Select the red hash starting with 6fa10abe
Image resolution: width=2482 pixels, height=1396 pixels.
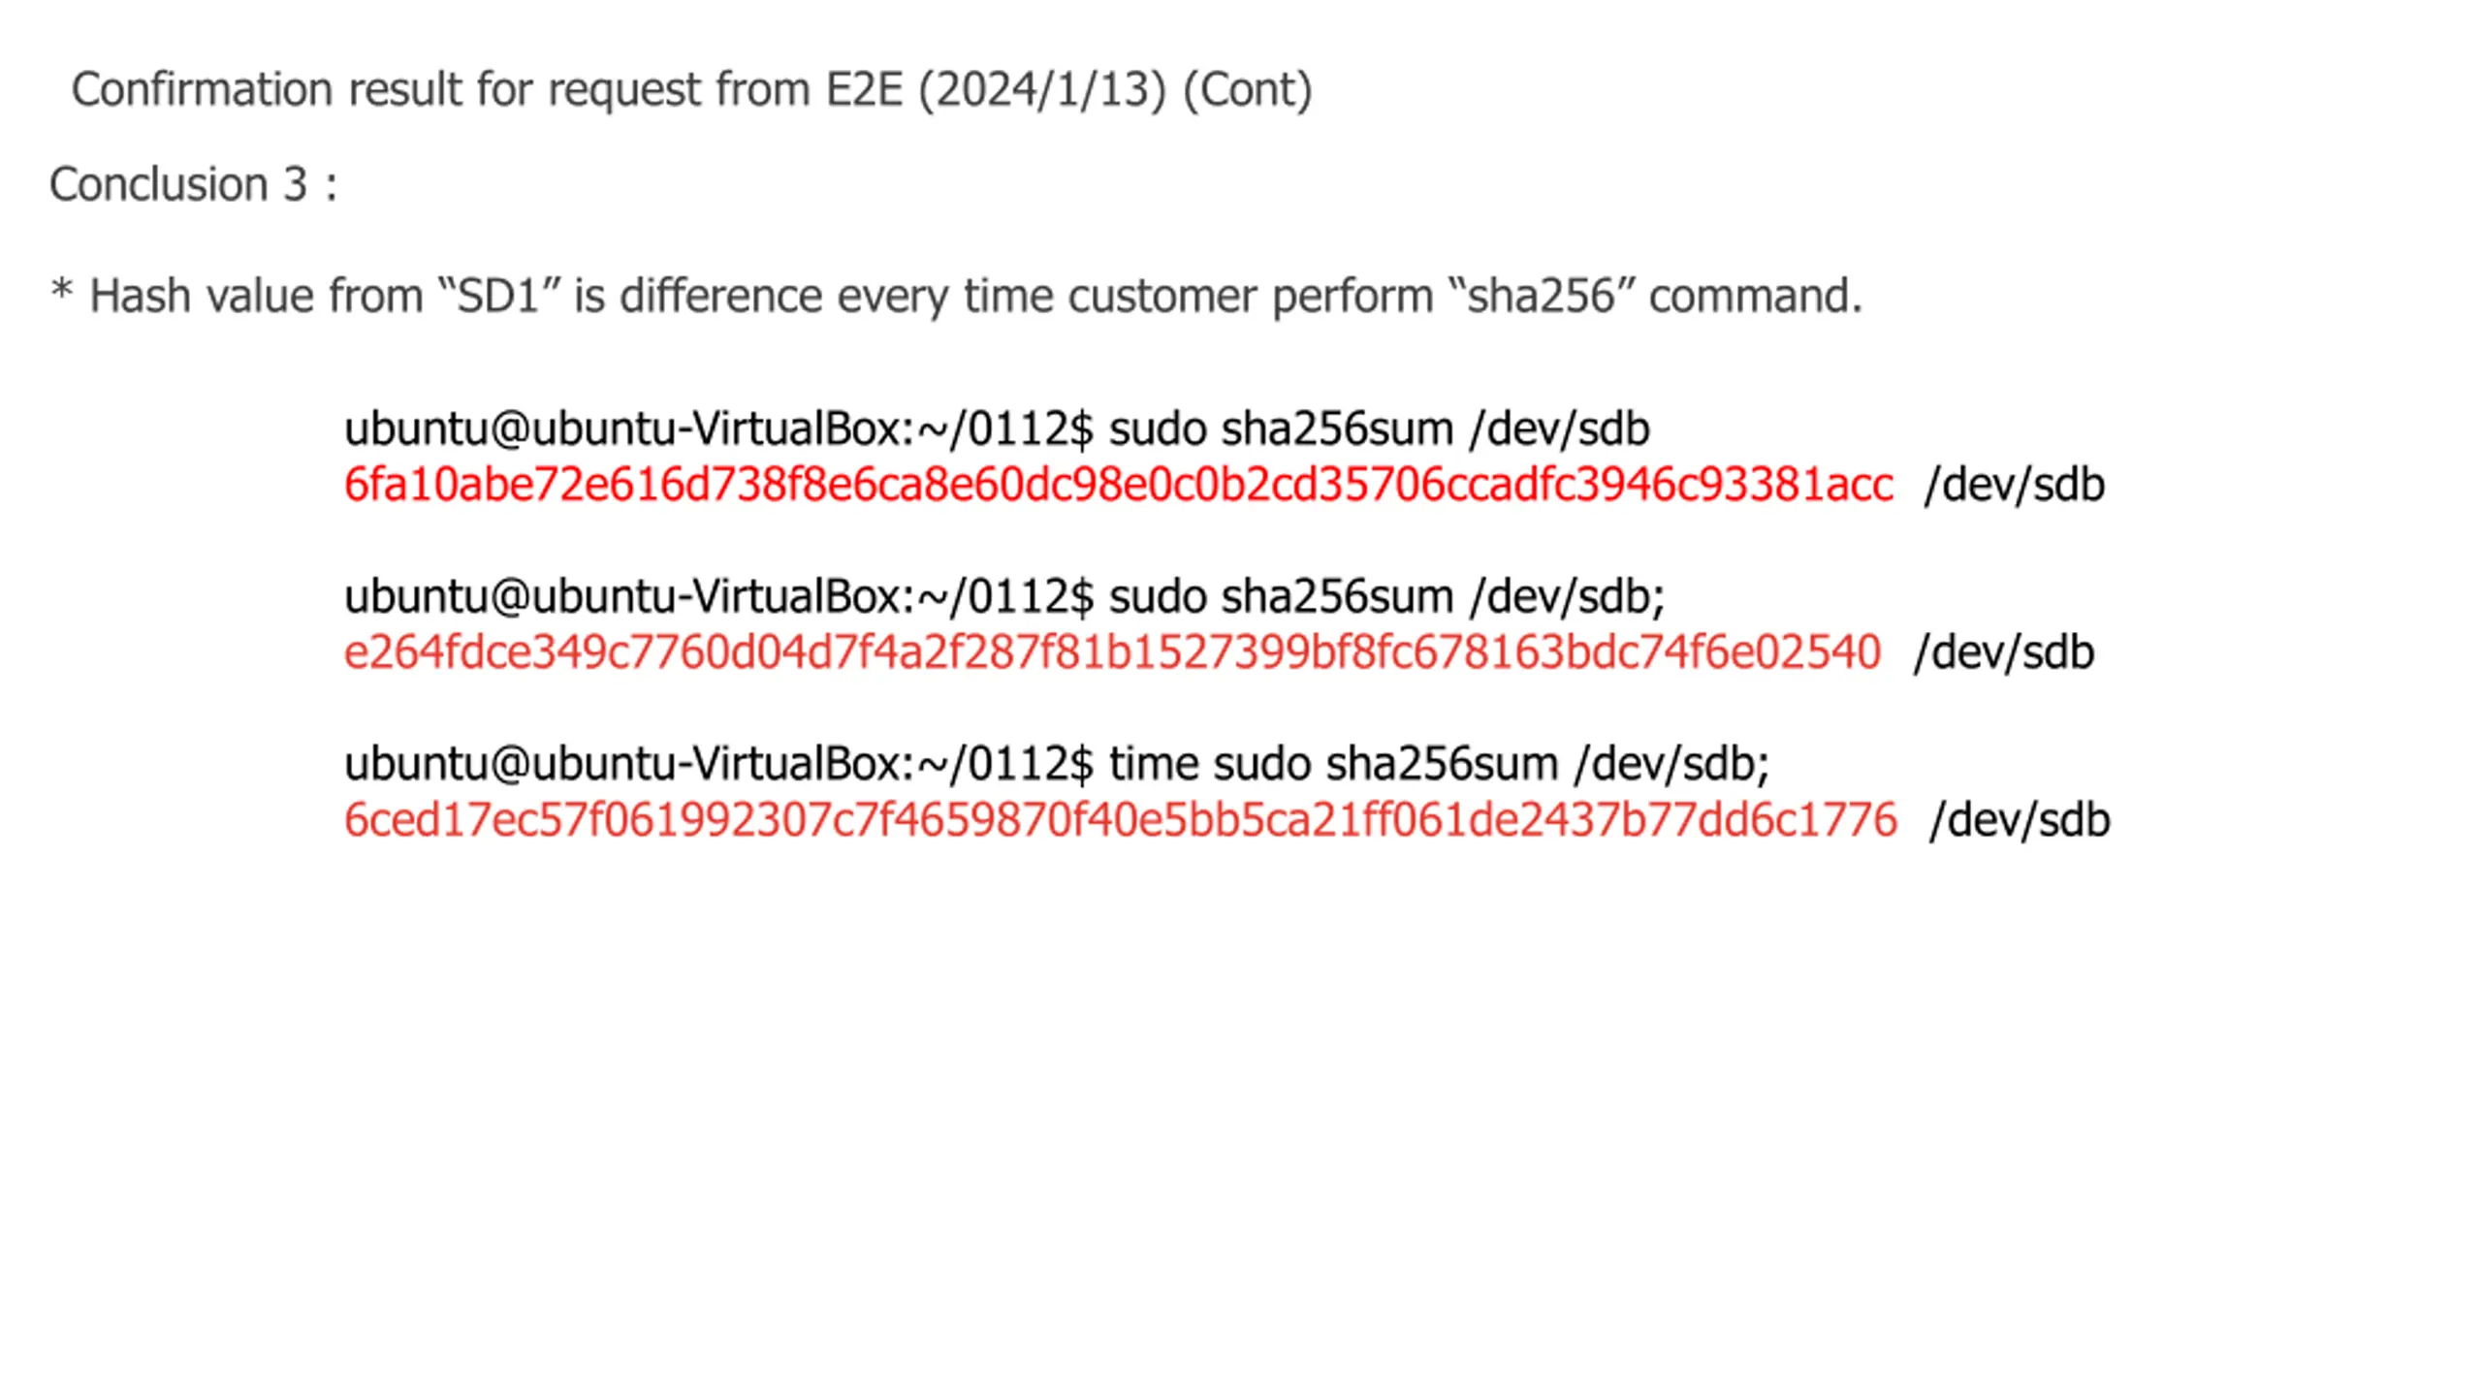click(x=1118, y=485)
